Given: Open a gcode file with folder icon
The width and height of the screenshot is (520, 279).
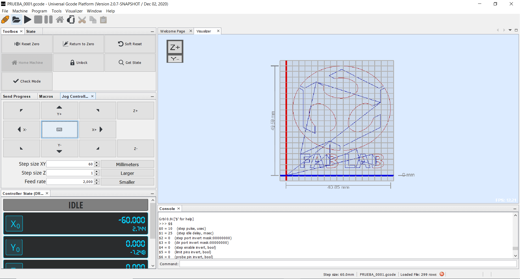Looking at the screenshot, I should click(16, 20).
